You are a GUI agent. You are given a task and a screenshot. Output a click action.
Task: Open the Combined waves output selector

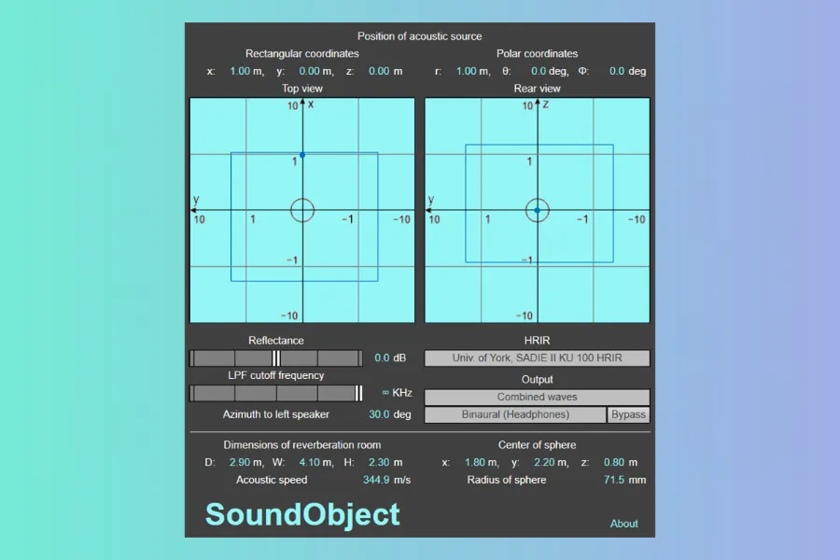coord(537,398)
